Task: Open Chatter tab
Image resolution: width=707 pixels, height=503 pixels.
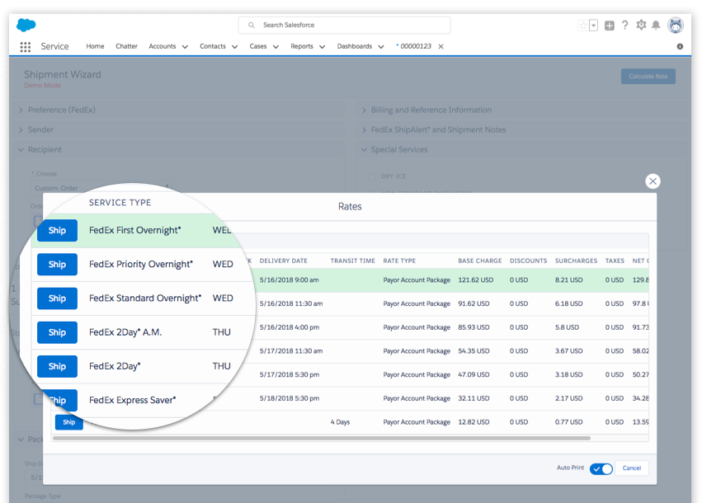Action: pyautogui.click(x=126, y=46)
